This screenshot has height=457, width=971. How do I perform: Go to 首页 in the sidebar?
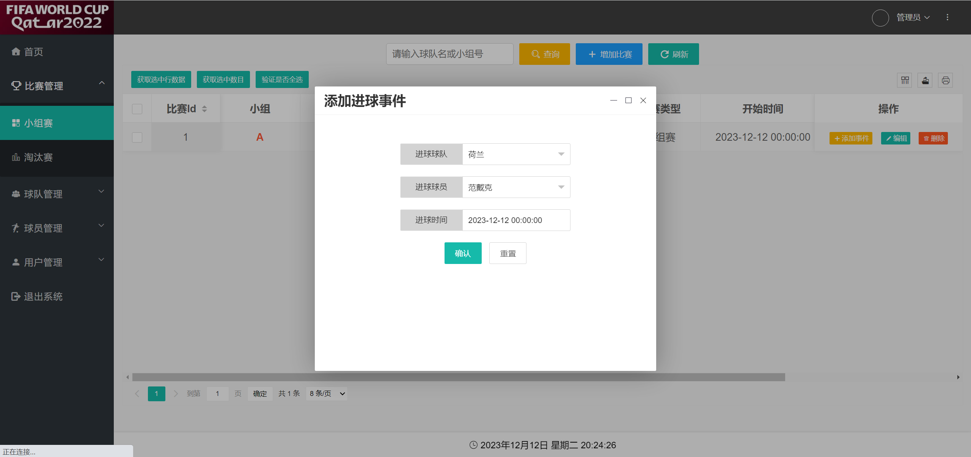(x=33, y=52)
